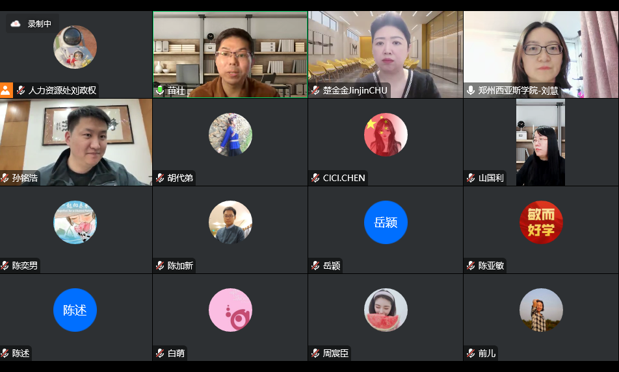The height and width of the screenshot is (372, 619).
Task: Select the astronaut avatar of 人力资源处刘政权
Action: pyautogui.click(x=75, y=47)
